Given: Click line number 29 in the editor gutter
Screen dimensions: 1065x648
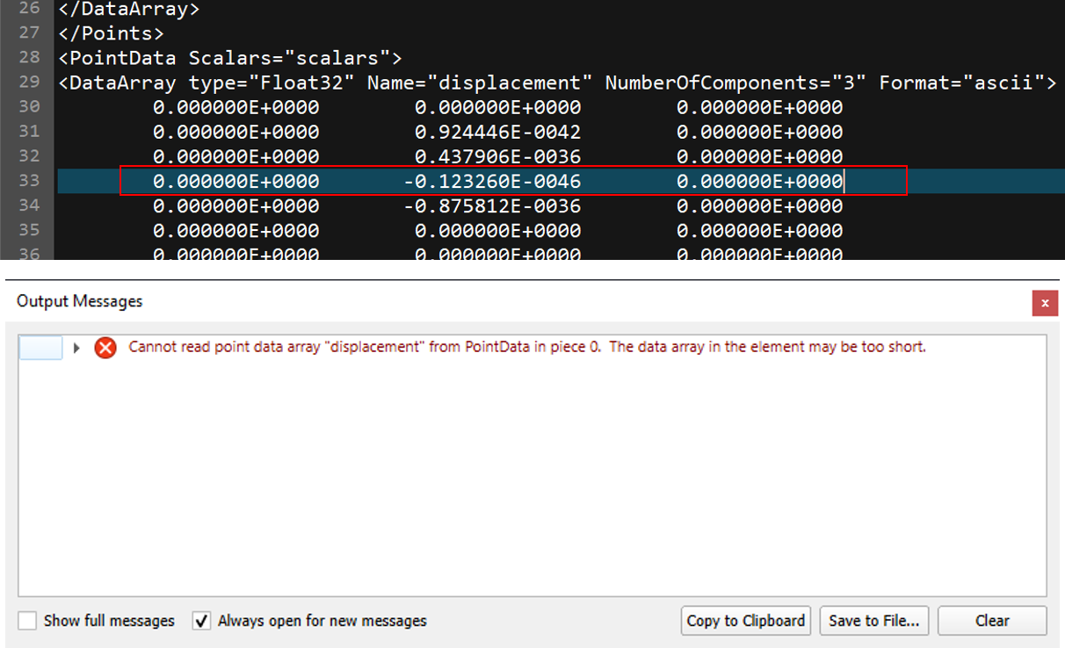Looking at the screenshot, I should click(29, 83).
